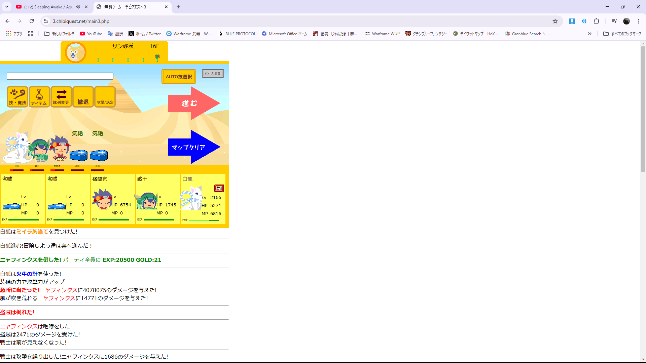
Task: Click the forward navigation arrow
Action: coord(20,21)
